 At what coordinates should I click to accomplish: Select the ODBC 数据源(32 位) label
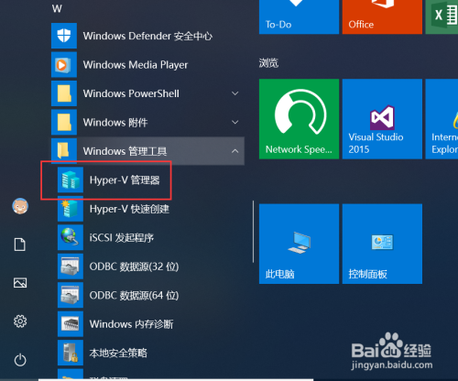[134, 267]
